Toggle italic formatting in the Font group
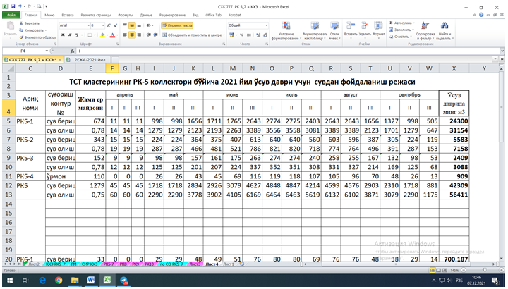Screen dimensions: 508x289 [x=69, y=34]
